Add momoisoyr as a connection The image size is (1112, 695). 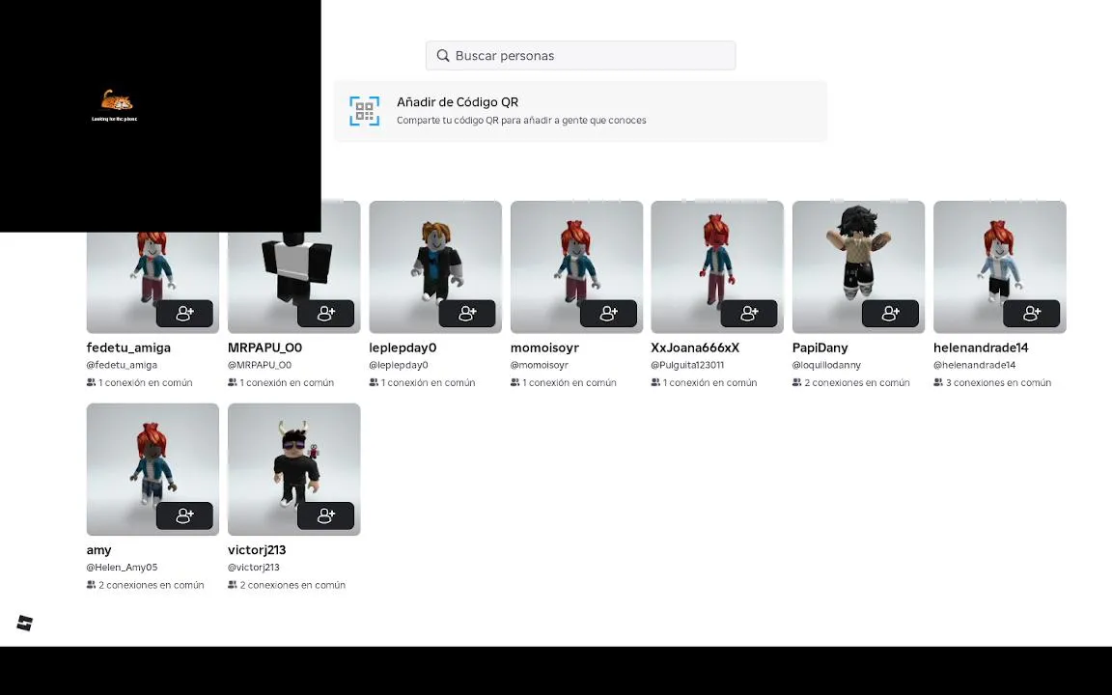point(608,314)
